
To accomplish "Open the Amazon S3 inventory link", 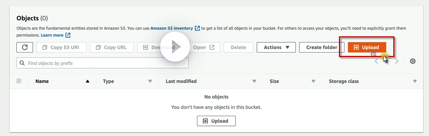I will (171, 28).
